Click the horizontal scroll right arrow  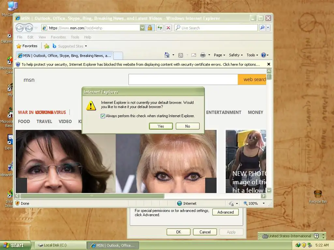(x=264, y=196)
